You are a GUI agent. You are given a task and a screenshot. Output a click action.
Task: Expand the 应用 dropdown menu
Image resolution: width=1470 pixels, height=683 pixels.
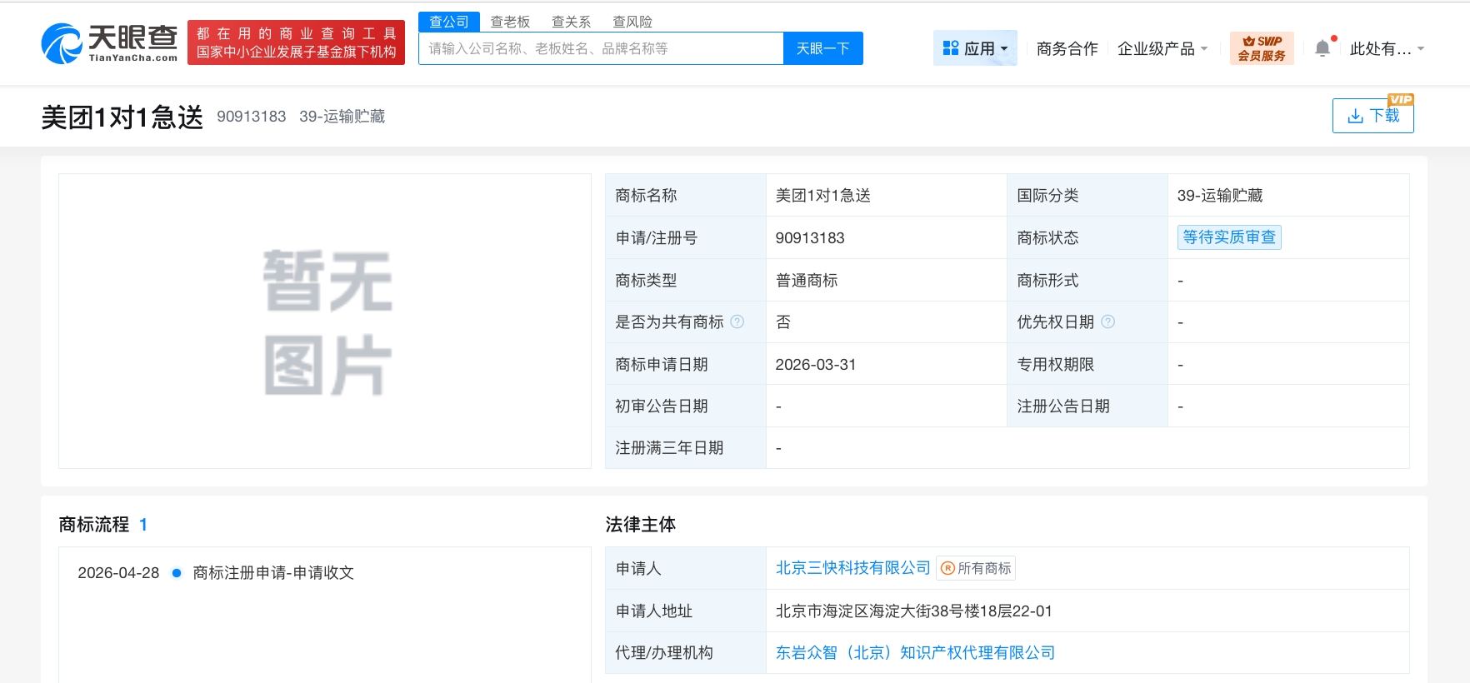(x=975, y=48)
